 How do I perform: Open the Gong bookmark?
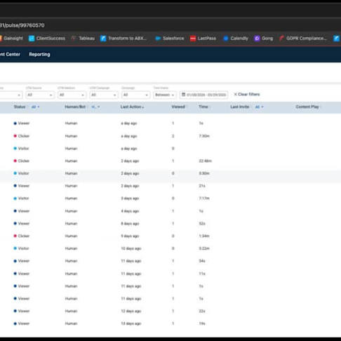coord(264,39)
